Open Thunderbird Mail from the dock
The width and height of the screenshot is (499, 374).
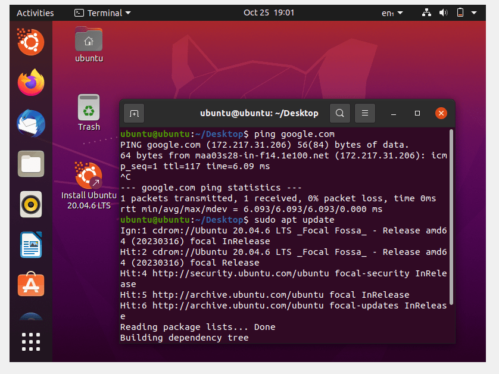point(31,124)
